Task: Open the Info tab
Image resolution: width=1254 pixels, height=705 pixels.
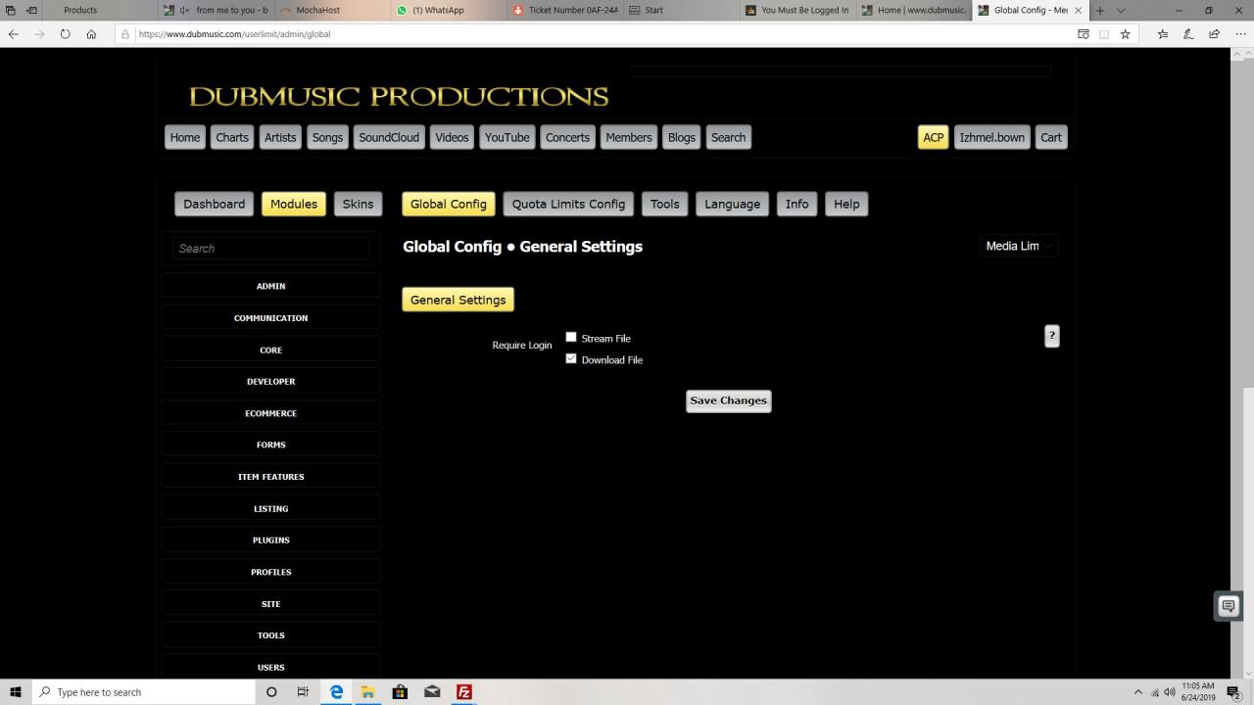Action: 797,204
